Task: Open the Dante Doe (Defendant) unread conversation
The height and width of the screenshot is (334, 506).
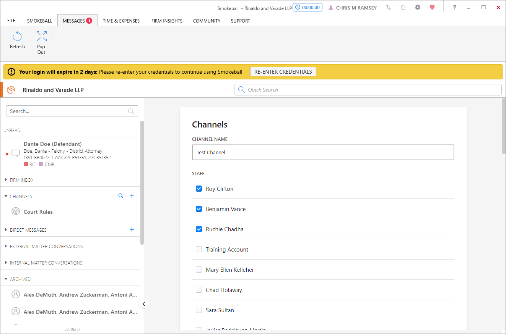Action: tap(71, 154)
